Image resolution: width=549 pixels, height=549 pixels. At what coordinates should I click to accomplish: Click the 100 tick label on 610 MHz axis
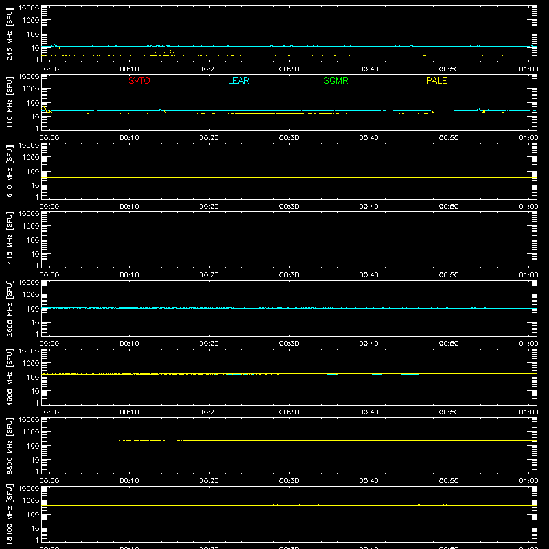click(32, 172)
